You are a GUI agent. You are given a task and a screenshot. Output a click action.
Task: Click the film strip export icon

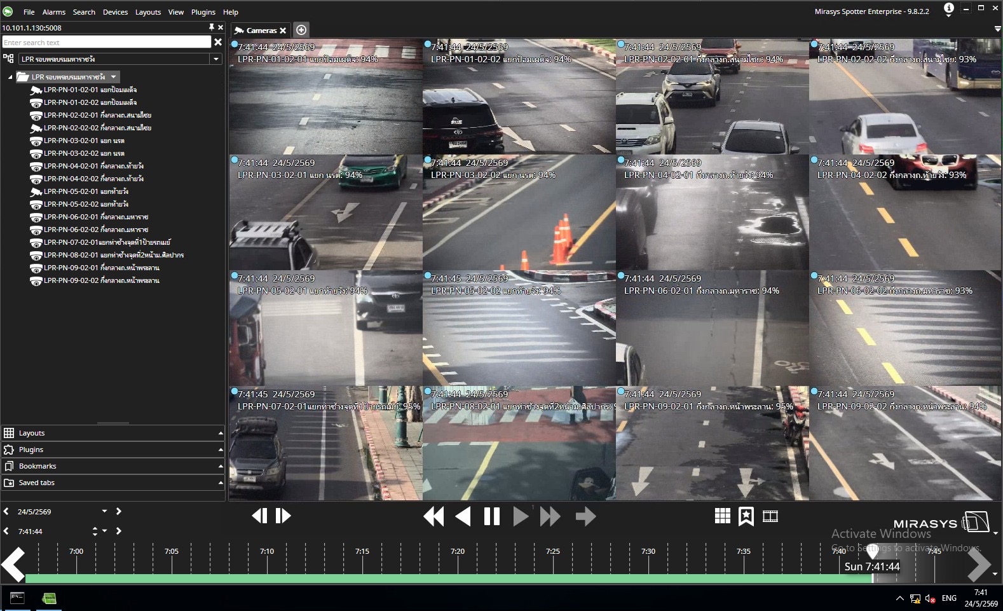pos(770,516)
